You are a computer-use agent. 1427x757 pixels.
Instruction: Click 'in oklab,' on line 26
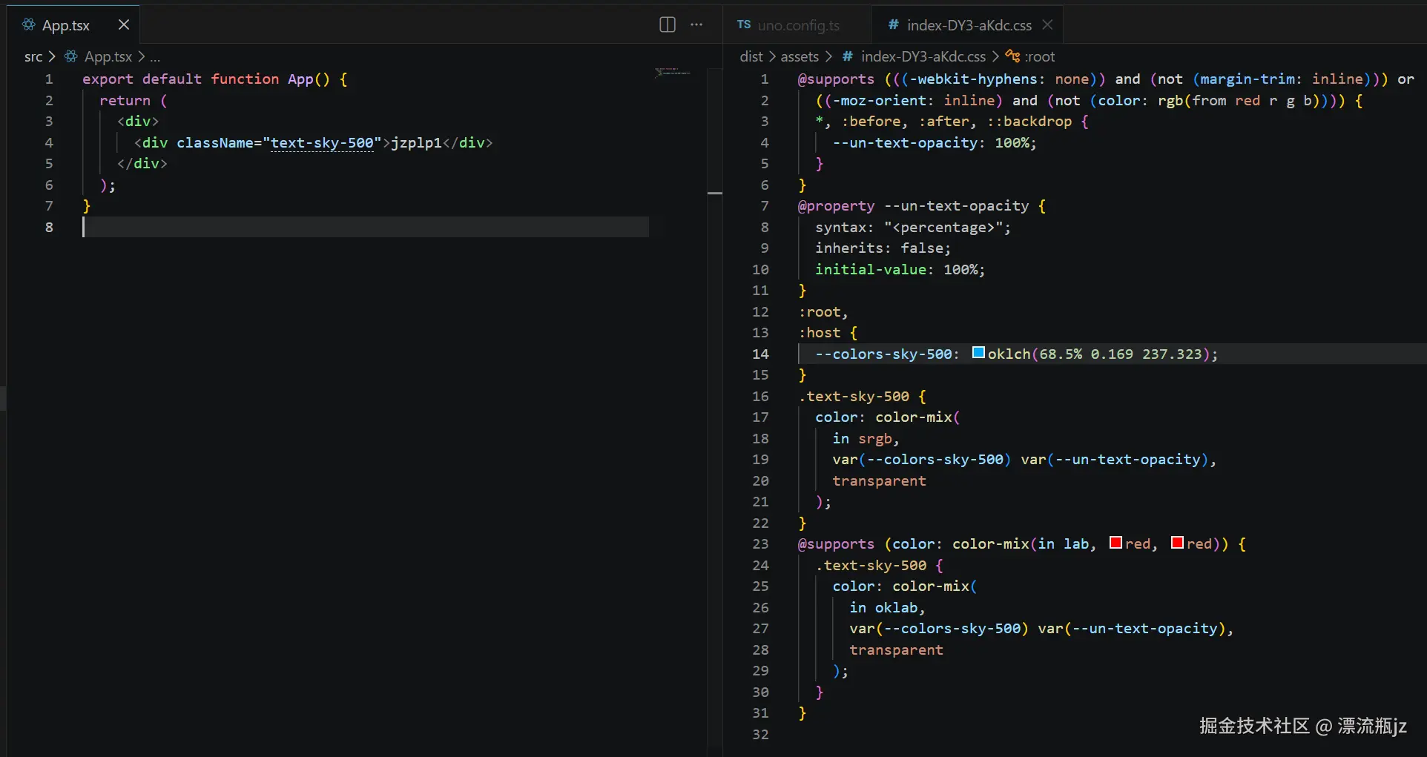[x=887, y=607]
